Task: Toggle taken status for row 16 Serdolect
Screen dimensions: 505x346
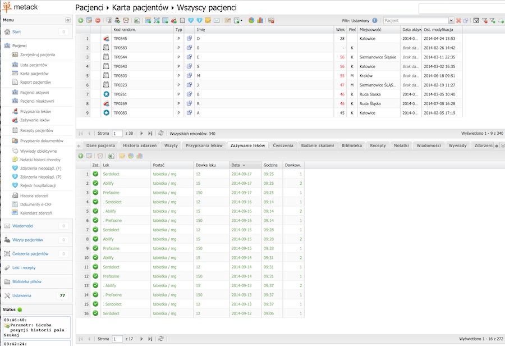Action: 95,313
